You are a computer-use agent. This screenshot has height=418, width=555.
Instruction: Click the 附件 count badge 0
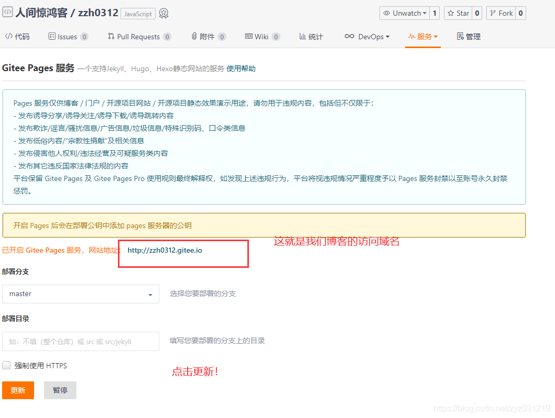click(x=222, y=37)
